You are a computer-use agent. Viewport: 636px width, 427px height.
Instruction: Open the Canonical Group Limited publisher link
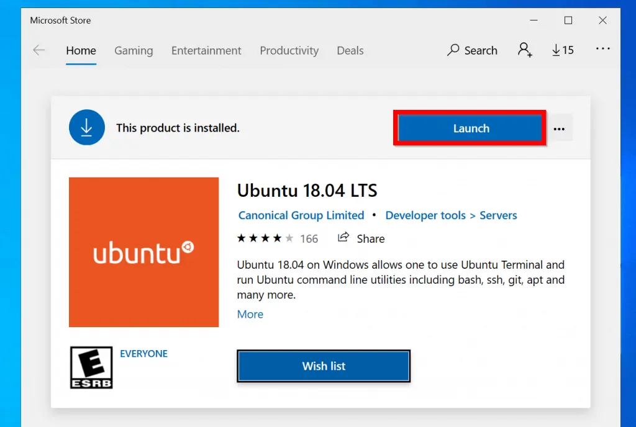click(x=301, y=215)
